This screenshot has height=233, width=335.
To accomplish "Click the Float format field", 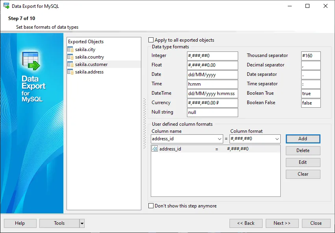I will pyautogui.click(x=212, y=65).
